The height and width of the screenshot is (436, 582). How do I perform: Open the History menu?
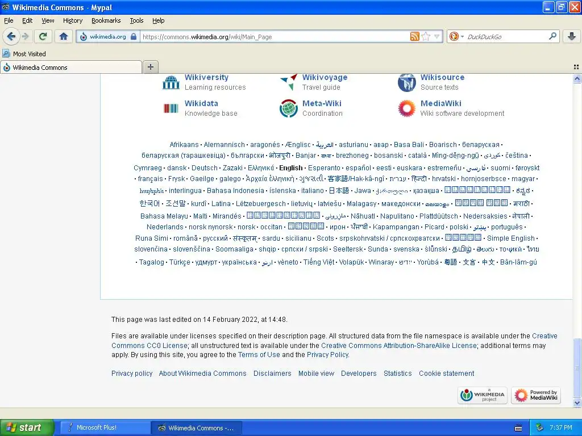[73, 20]
